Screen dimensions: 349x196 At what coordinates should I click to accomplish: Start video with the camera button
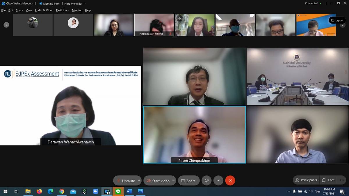[x=158, y=181]
